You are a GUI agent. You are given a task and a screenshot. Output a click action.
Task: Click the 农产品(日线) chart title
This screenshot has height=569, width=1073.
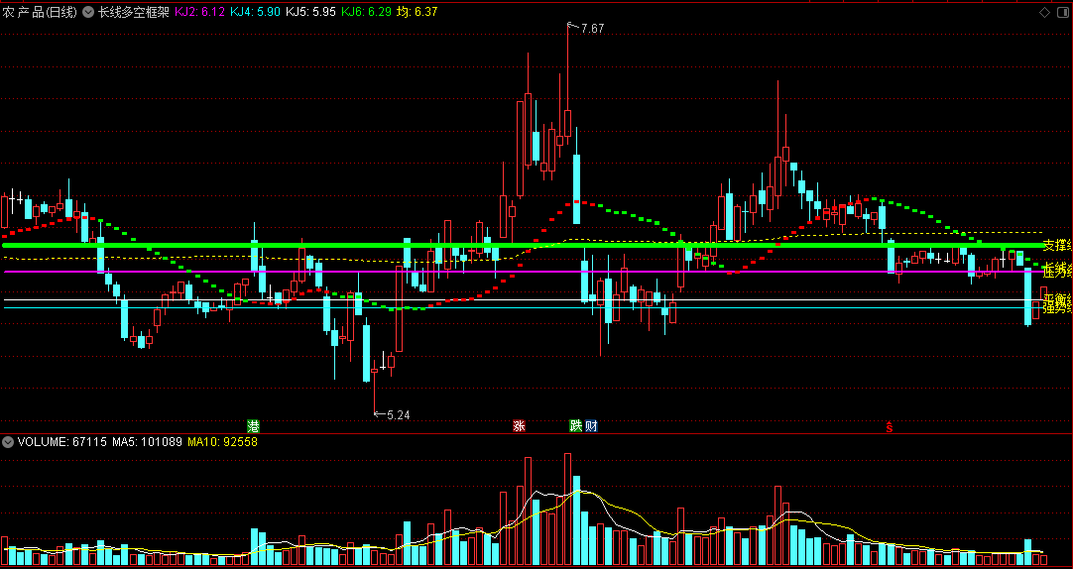pyautogui.click(x=41, y=12)
